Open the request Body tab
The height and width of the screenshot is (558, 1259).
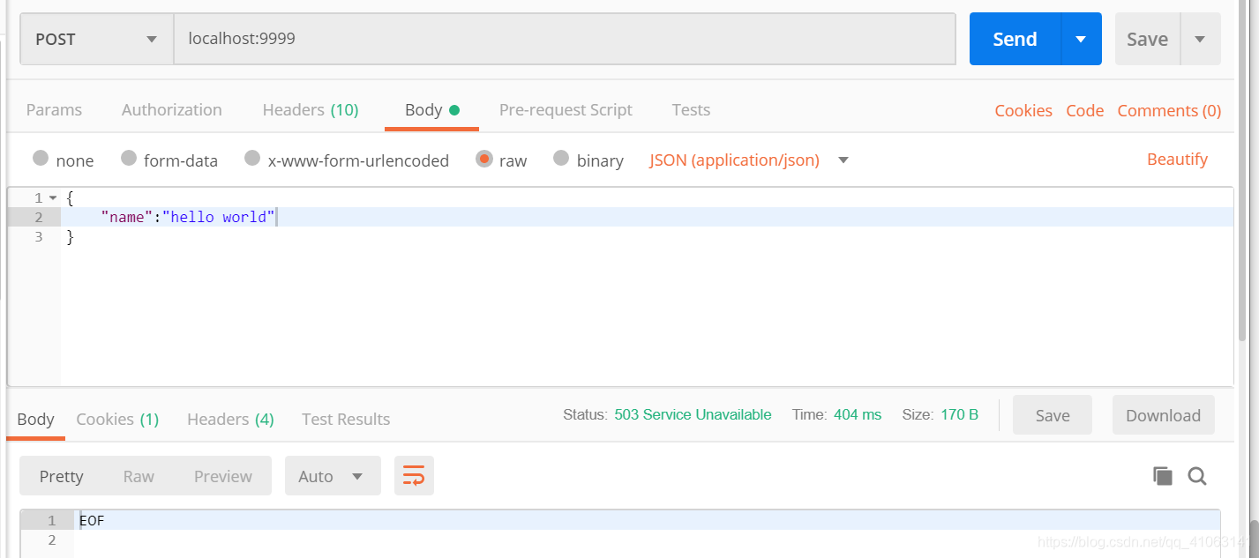[x=431, y=110]
